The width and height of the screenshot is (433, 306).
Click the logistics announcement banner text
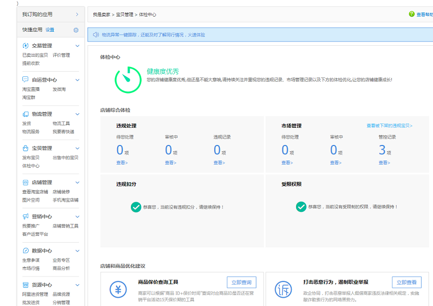154,35
